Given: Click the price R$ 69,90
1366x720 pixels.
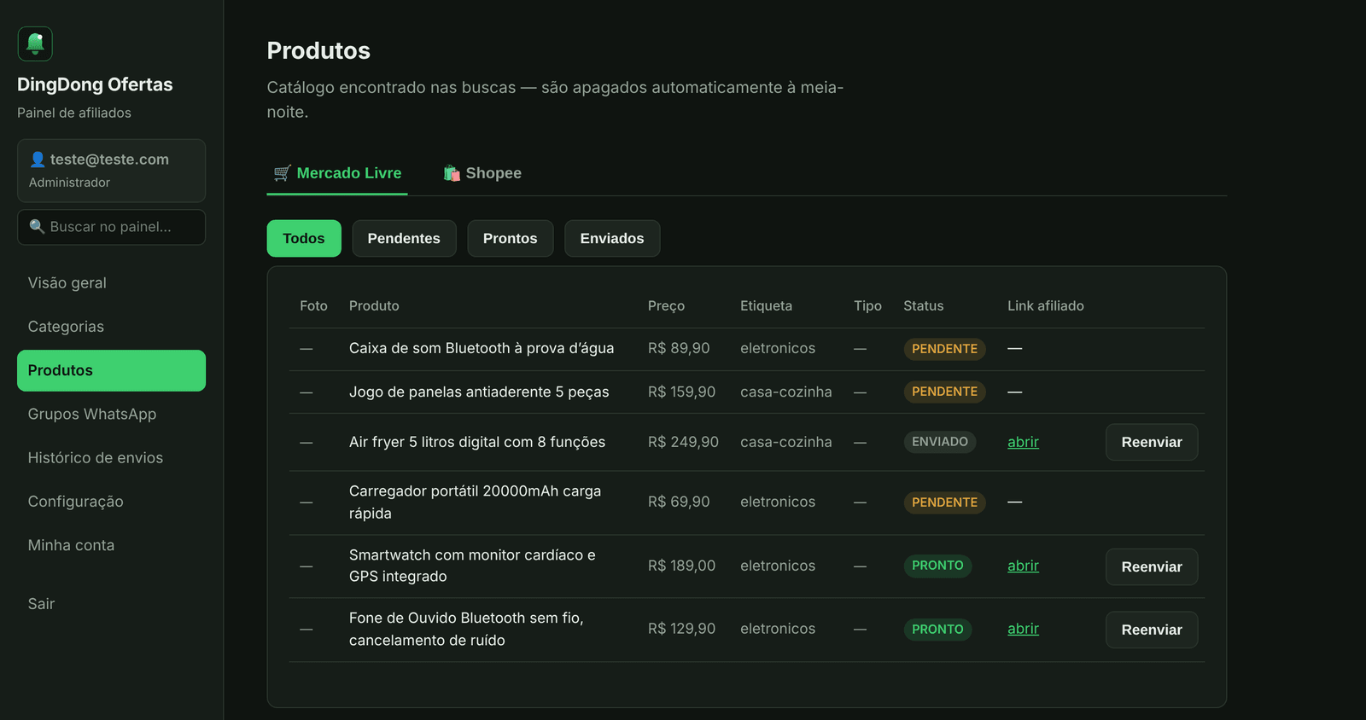Looking at the screenshot, I should pos(679,502).
